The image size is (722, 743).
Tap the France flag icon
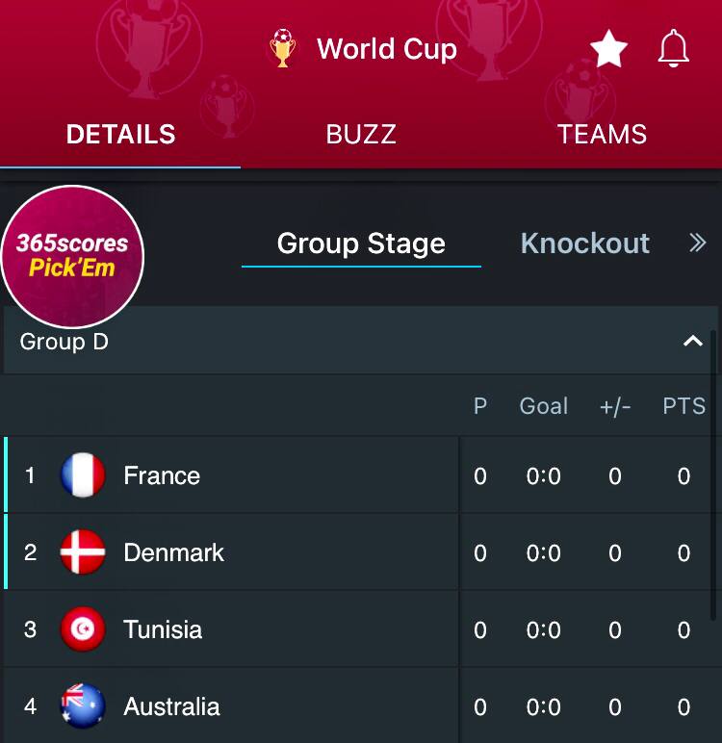click(83, 475)
